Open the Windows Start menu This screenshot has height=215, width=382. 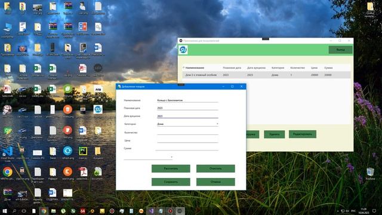coord(4,211)
